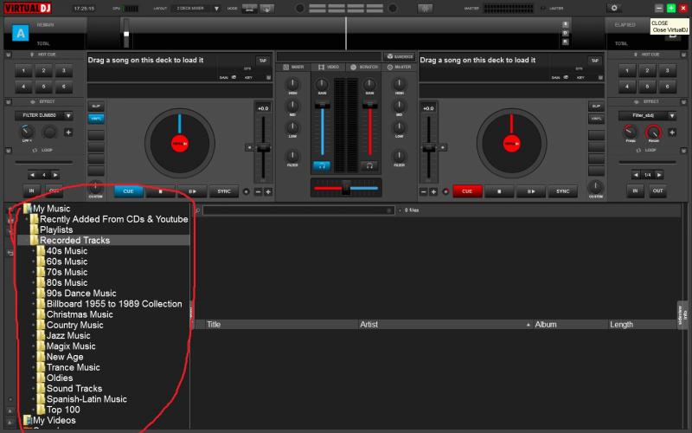Click the left deck TAP button
692x433 pixels.
(263, 61)
